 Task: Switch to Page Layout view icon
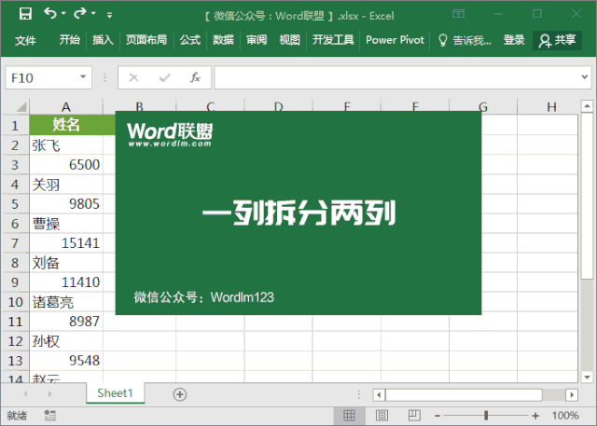(x=382, y=416)
